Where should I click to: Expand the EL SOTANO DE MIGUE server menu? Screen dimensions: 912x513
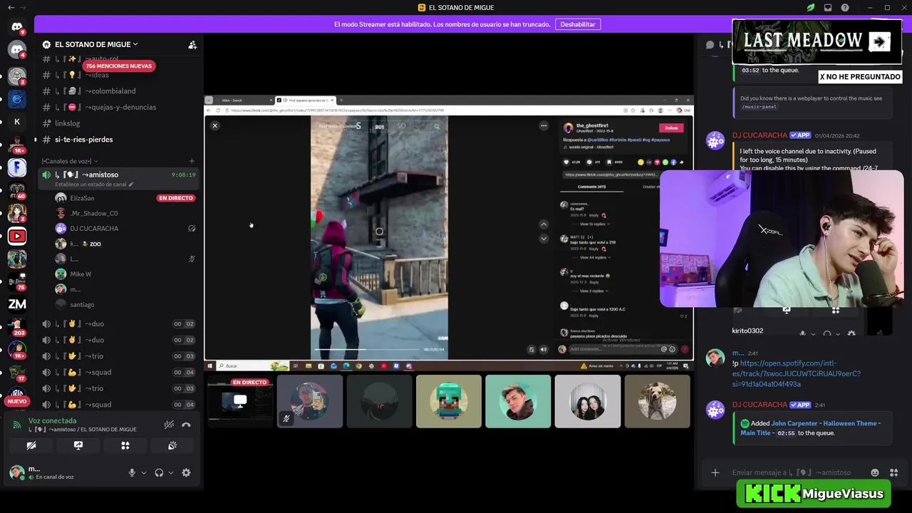pyautogui.click(x=96, y=44)
